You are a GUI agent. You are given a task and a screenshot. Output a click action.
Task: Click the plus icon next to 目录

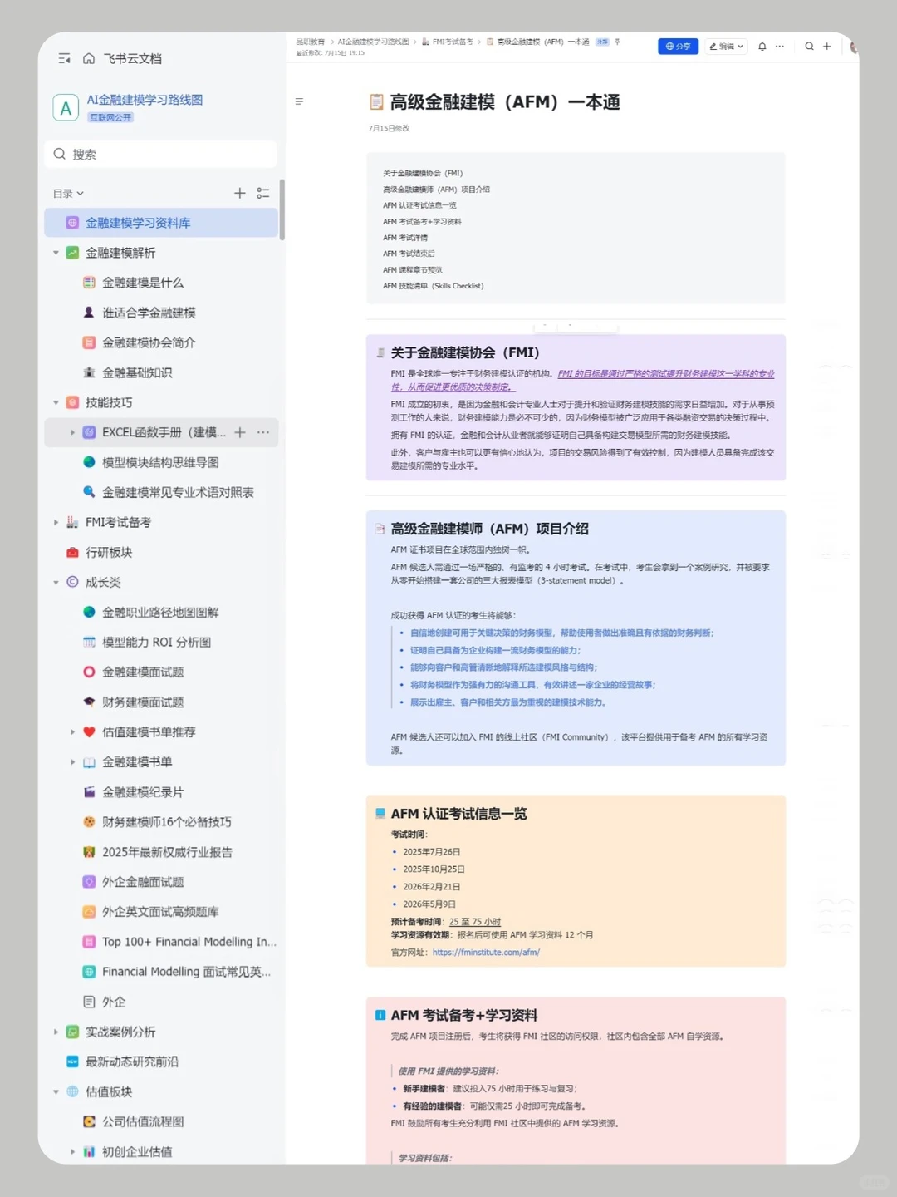coord(239,193)
